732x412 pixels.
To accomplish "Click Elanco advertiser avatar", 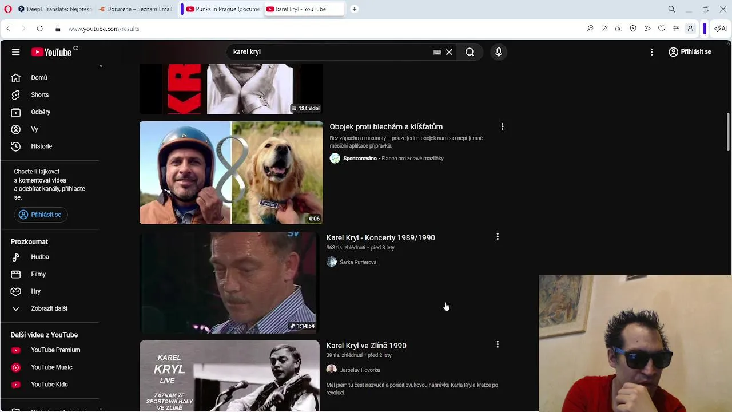I will pos(335,159).
